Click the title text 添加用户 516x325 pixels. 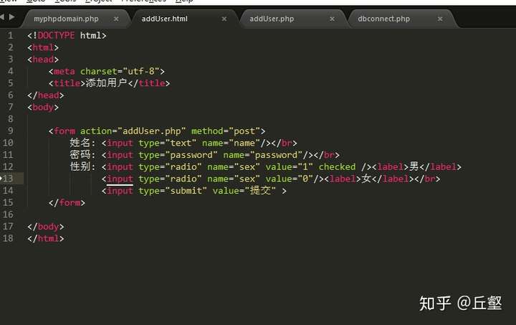(106, 83)
